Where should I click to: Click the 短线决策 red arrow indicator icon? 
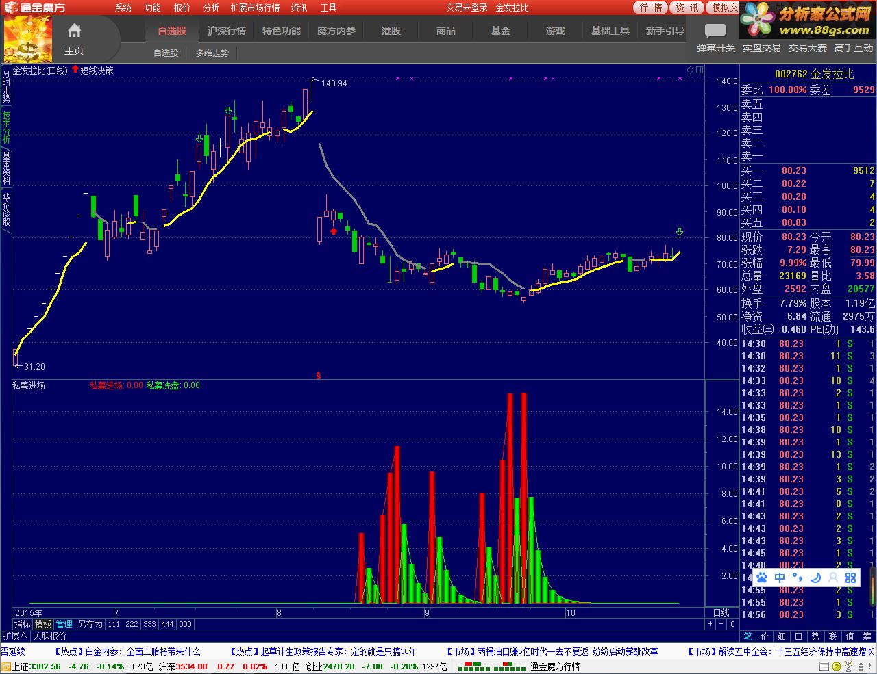pos(75,70)
